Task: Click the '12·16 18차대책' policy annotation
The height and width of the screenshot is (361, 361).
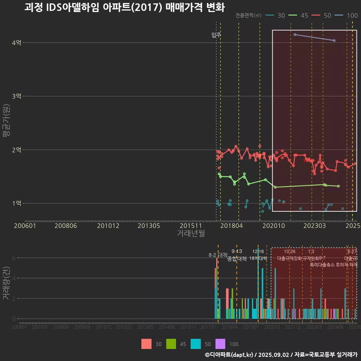Action: 258,255
